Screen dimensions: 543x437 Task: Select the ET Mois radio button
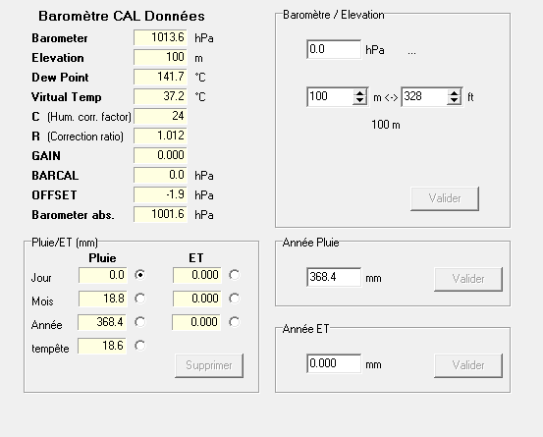click(x=234, y=299)
